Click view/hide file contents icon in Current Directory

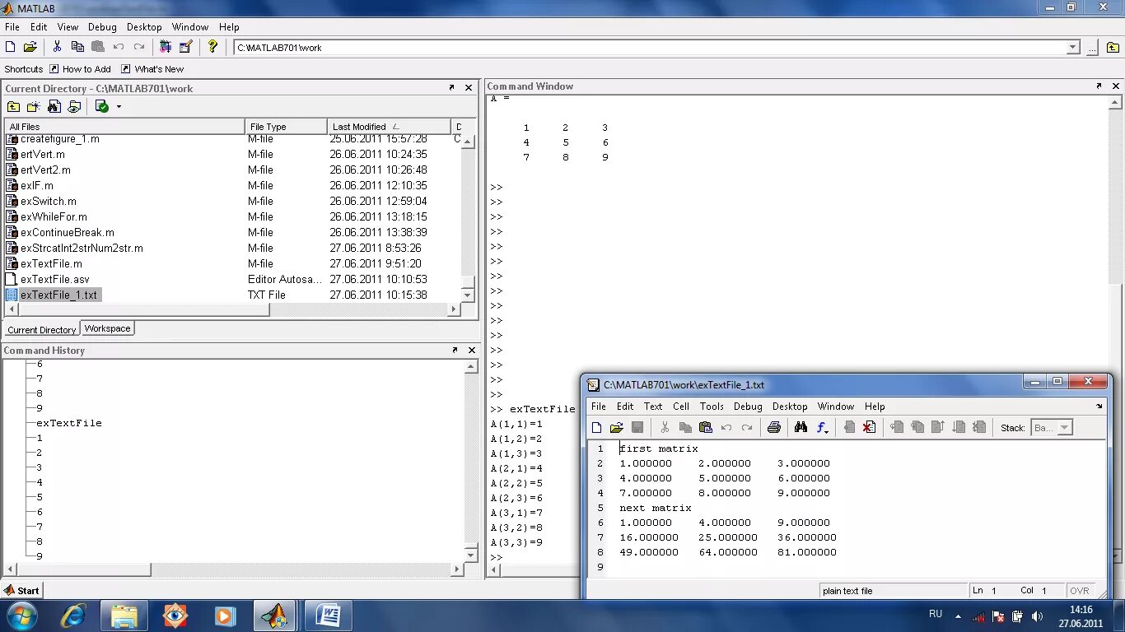coord(74,106)
